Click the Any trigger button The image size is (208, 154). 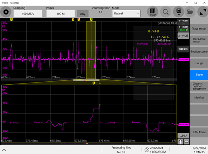pyautogui.click(x=83, y=14)
